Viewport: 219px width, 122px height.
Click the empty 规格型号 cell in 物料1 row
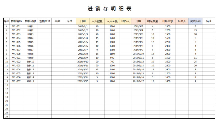tap(45, 27)
